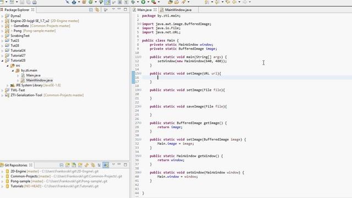Expand the JRE System Library node

point(7,85)
